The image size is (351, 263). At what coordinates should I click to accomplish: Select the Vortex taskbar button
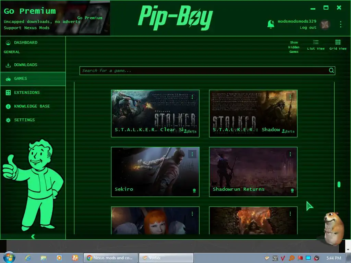[x=166, y=258]
